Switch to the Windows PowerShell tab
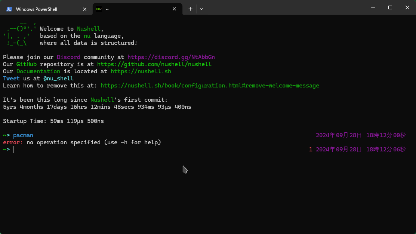This screenshot has height=234, width=416. (41, 9)
